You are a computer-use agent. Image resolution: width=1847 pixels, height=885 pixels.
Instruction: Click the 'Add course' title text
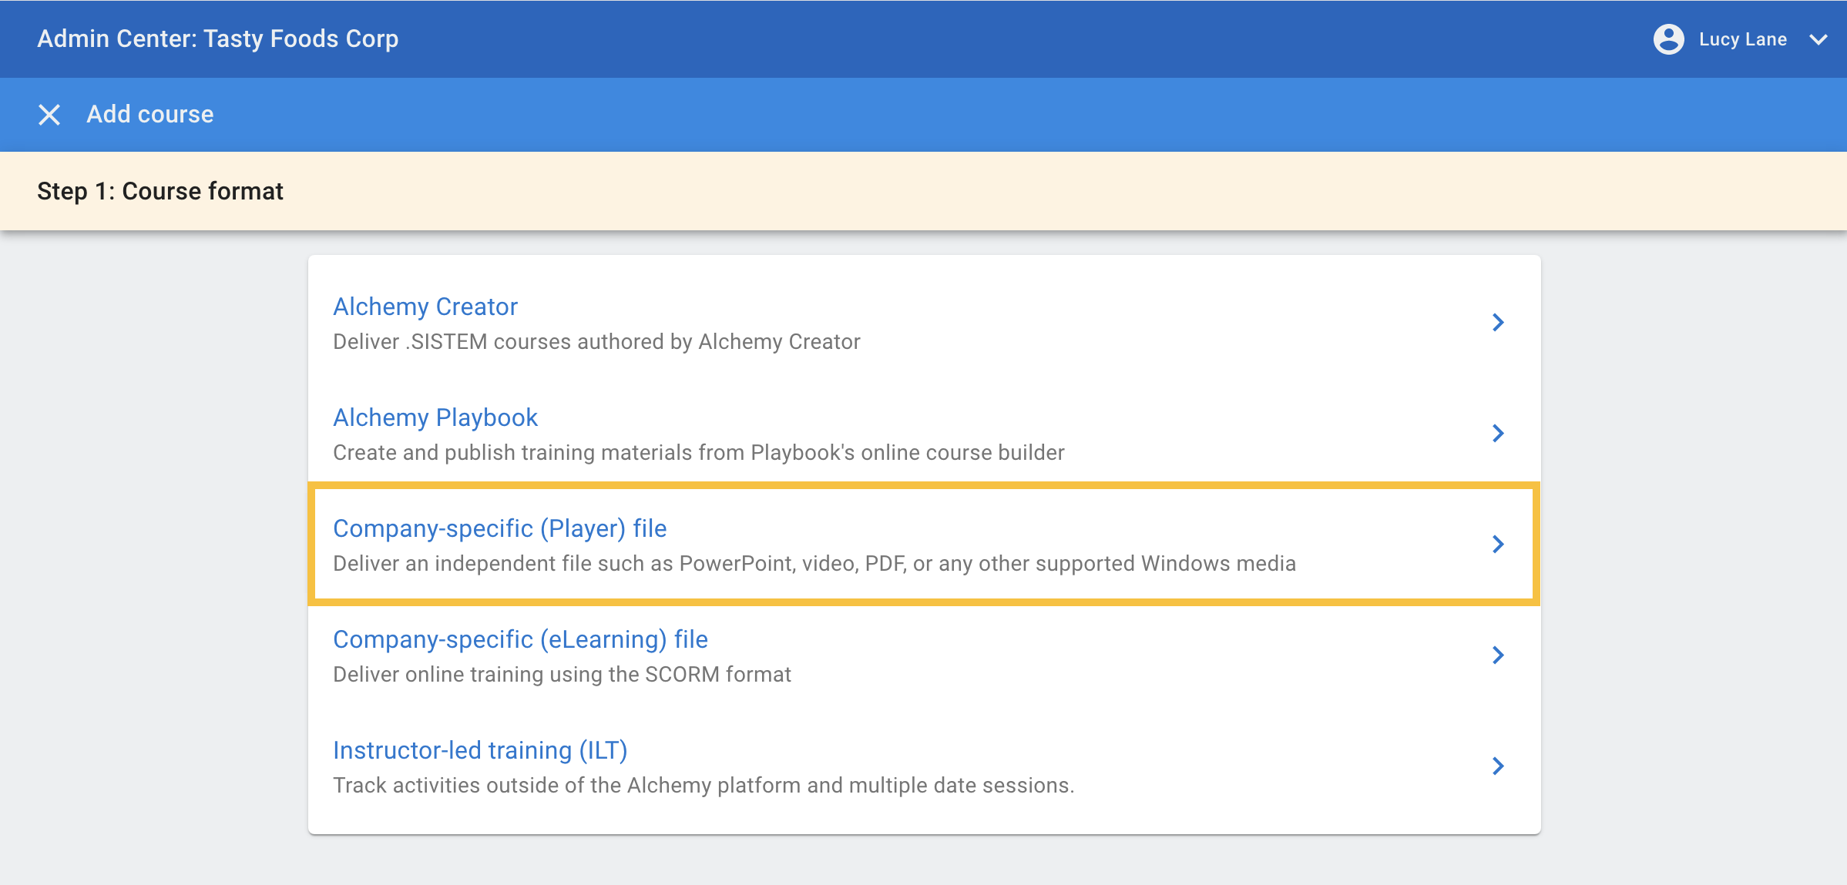pyautogui.click(x=150, y=115)
